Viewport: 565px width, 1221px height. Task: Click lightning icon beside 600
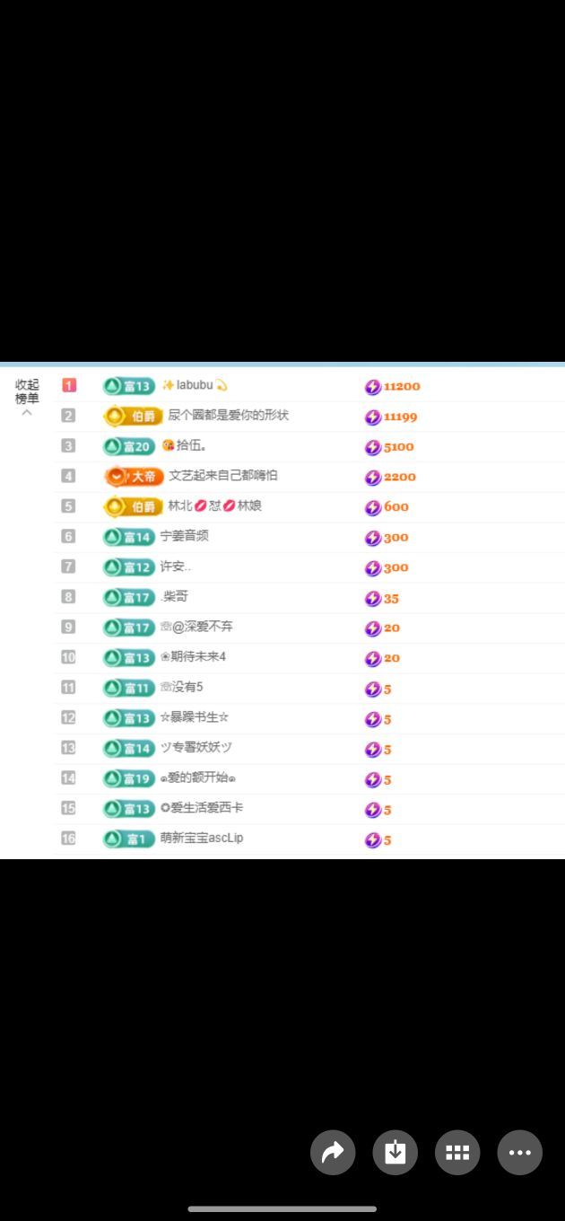pos(373,507)
